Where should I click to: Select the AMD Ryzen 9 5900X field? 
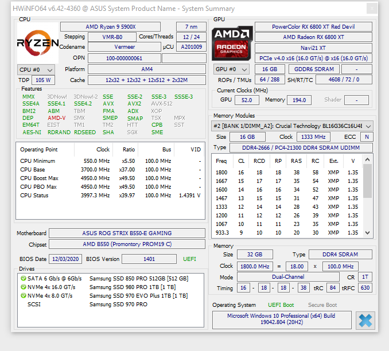pyautogui.click(x=110, y=27)
